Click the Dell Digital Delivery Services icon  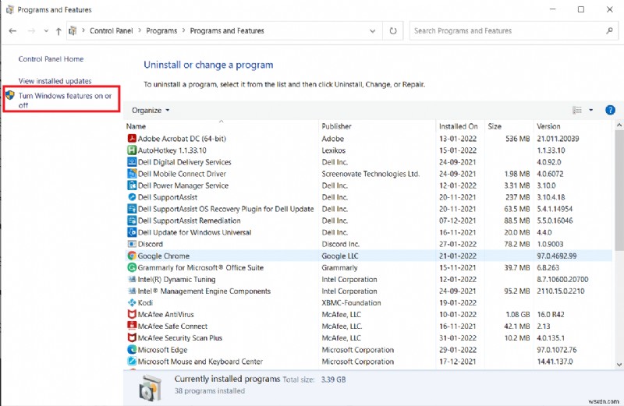[x=132, y=162]
